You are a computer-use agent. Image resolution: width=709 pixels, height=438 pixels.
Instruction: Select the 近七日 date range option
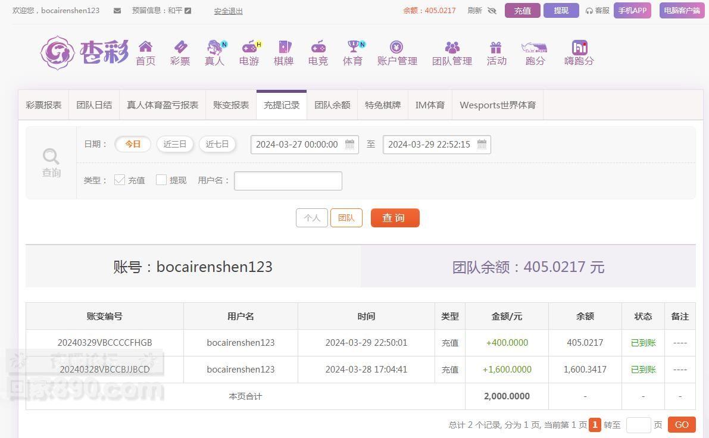point(217,144)
